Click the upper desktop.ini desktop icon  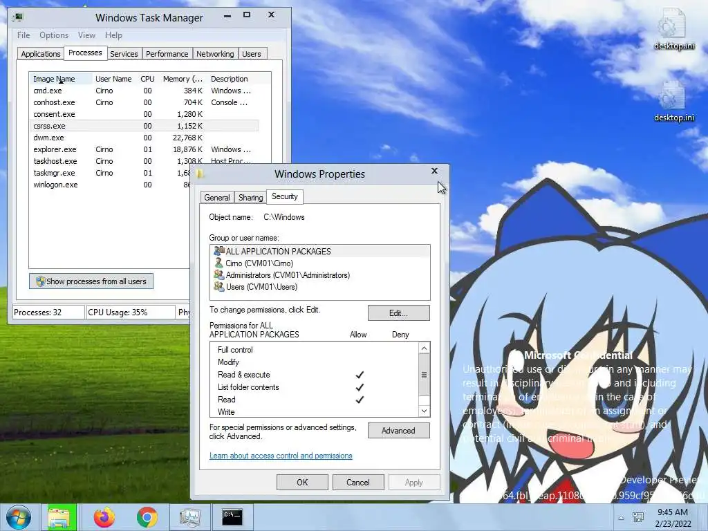click(673, 29)
